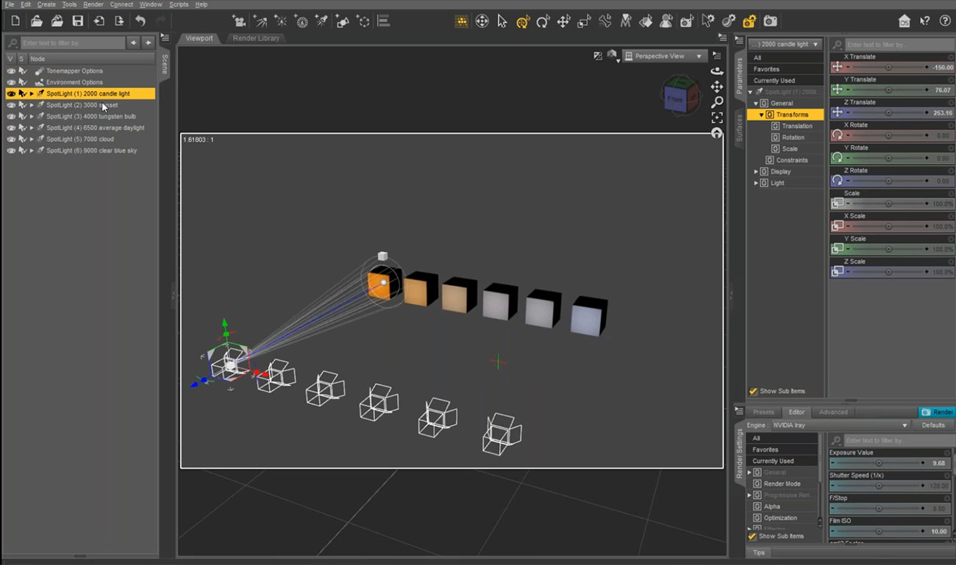The width and height of the screenshot is (956, 565).
Task: Hide SpotLight (4) 6500 average daylight
Action: (x=11, y=128)
